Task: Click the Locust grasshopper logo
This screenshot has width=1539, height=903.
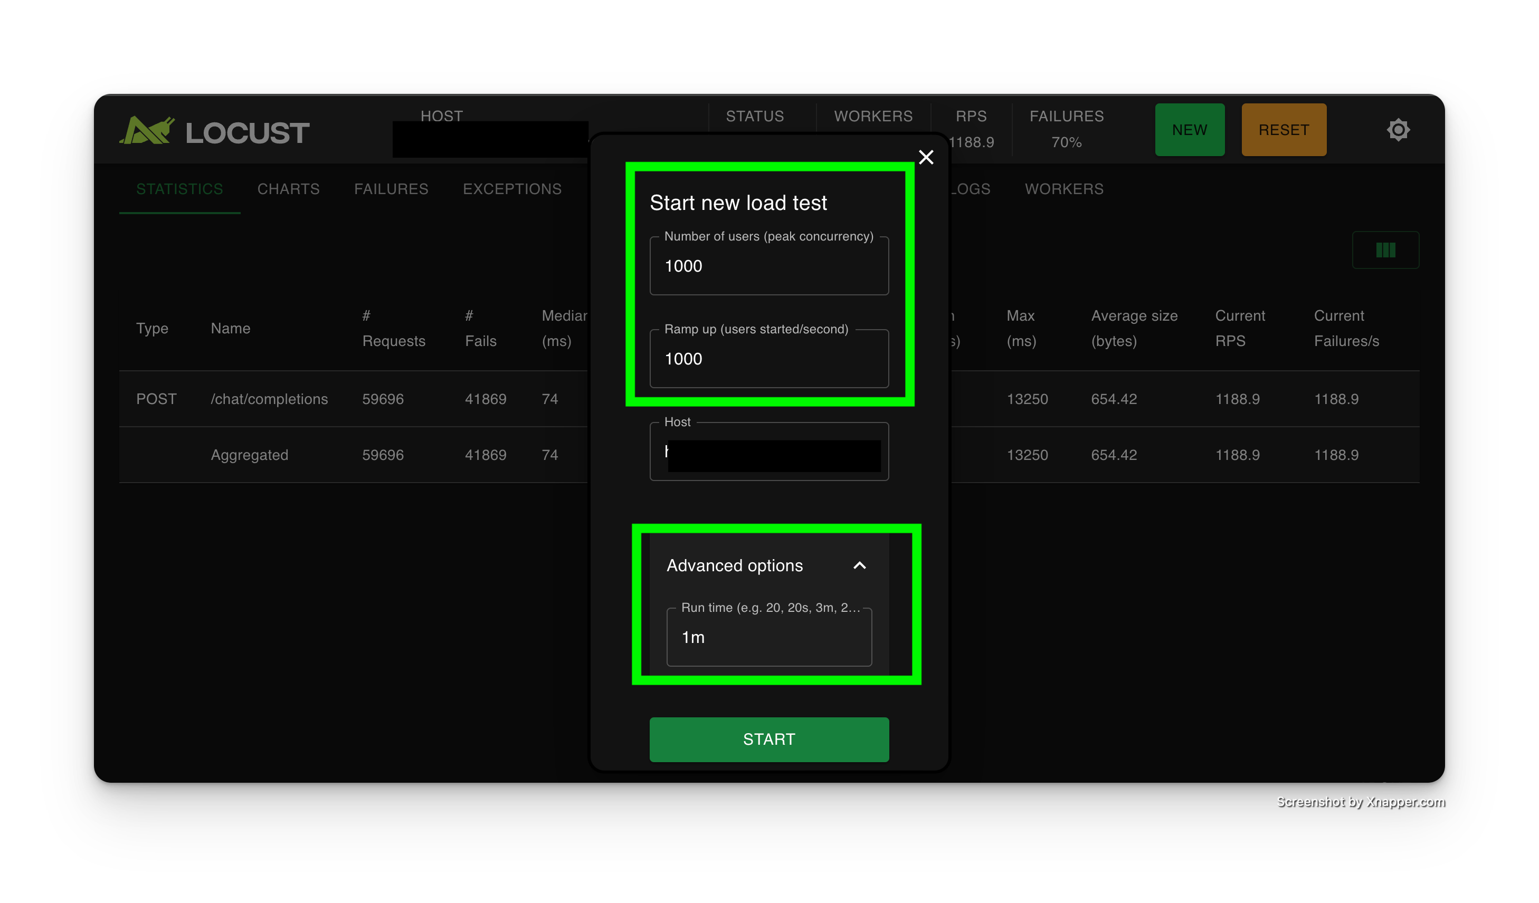Action: (147, 131)
